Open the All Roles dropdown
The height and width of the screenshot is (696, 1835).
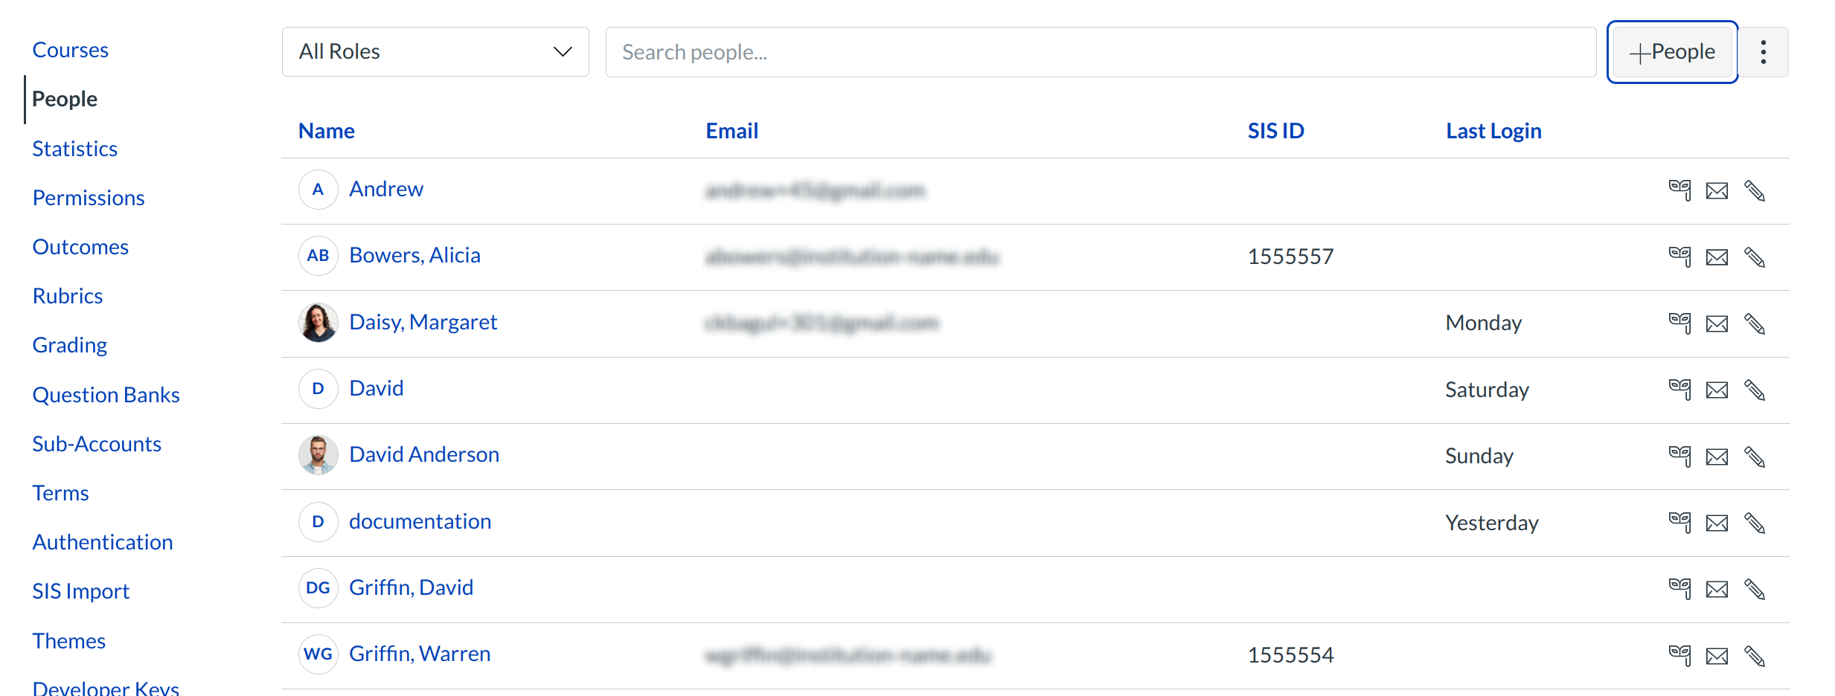[435, 52]
